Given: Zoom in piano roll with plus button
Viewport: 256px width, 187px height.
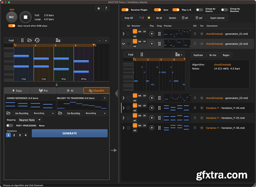Looking at the screenshot, I should click(x=106, y=40).
